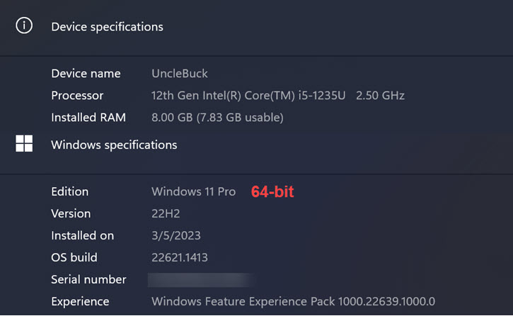Select the version value 22H2

(x=166, y=214)
